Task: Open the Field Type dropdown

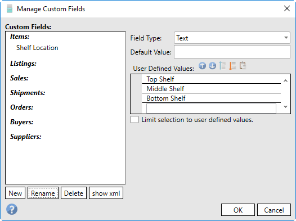Action: point(232,38)
